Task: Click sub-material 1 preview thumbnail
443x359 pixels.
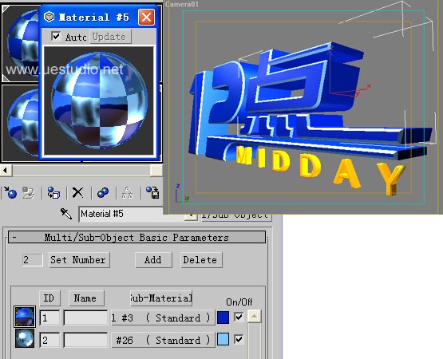Action: click(25, 317)
